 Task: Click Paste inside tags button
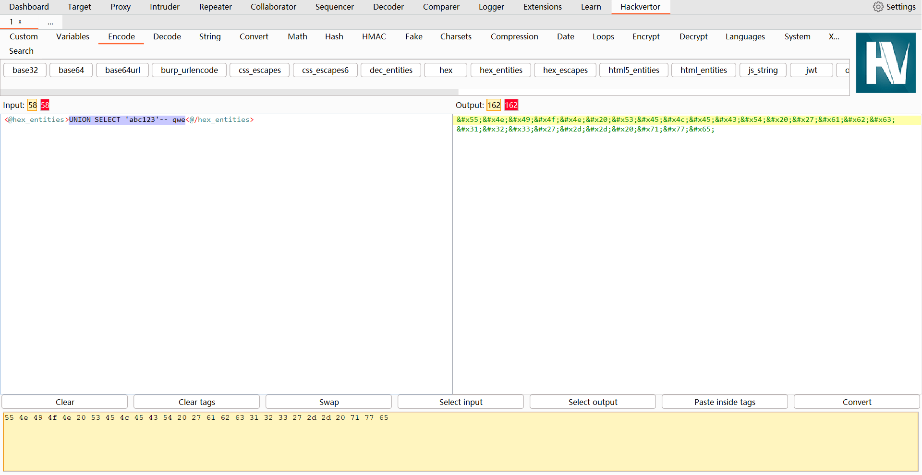click(x=724, y=402)
